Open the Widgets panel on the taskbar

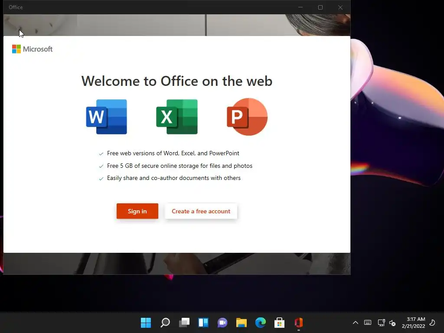(x=203, y=323)
